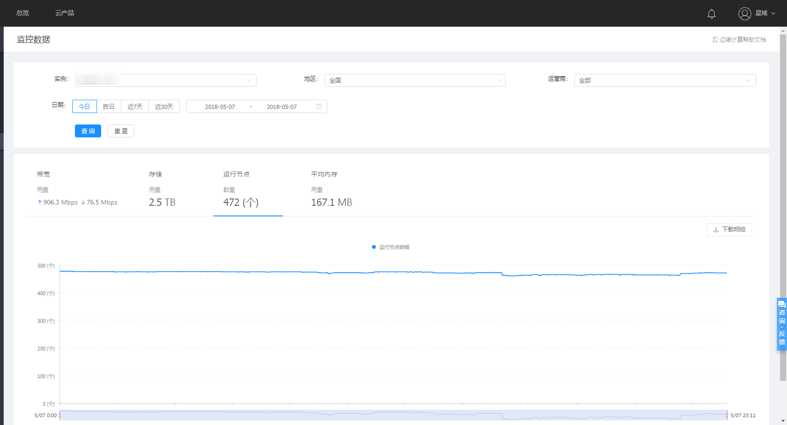Click the download icon in 下载明细
787x425 pixels.
tap(716, 230)
